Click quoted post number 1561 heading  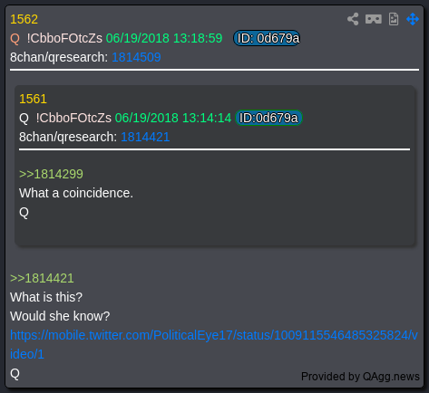33,99
